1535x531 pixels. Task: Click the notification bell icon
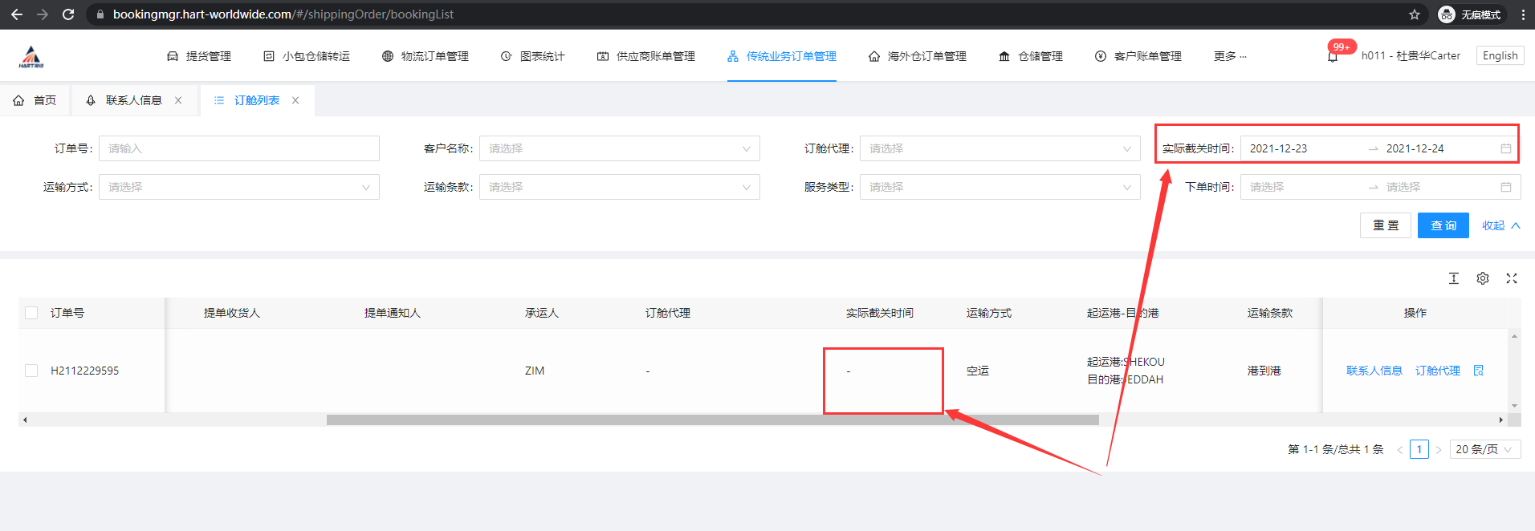point(1333,57)
